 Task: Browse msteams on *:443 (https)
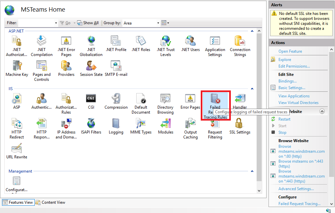[x=301, y=164]
